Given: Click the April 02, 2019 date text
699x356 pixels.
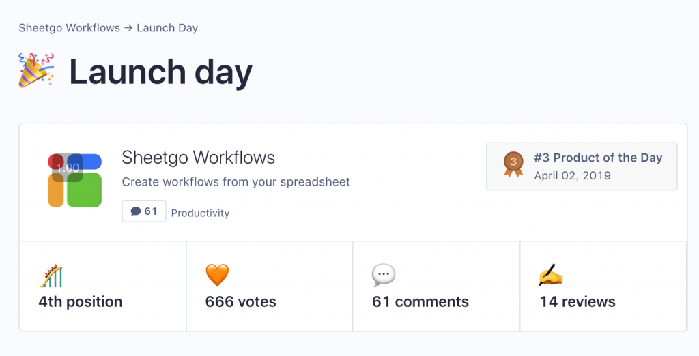Looking at the screenshot, I should tap(573, 175).
